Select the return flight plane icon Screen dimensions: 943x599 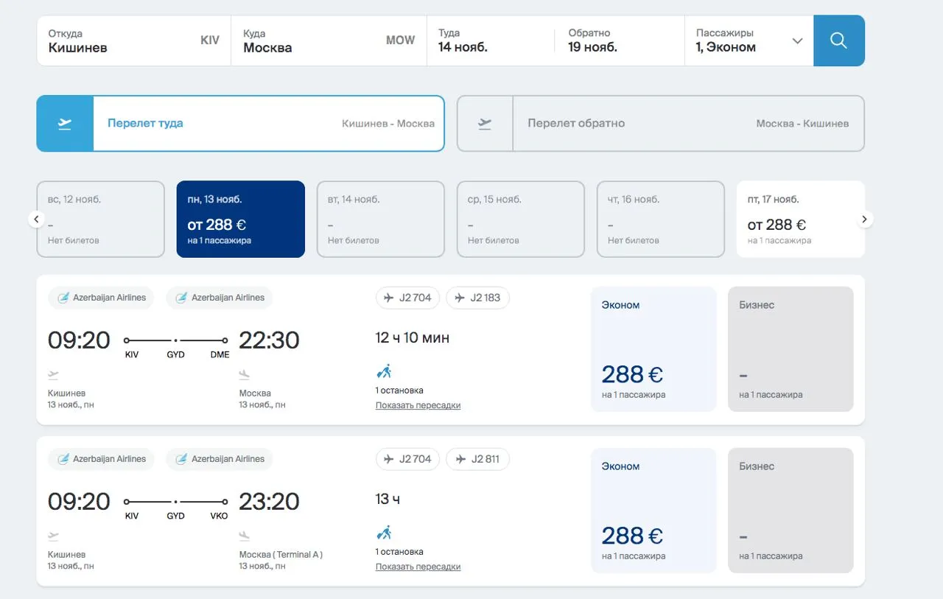pyautogui.click(x=485, y=124)
